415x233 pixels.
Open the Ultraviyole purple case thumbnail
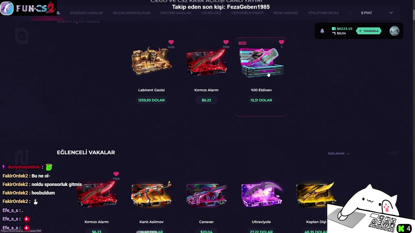(261, 194)
